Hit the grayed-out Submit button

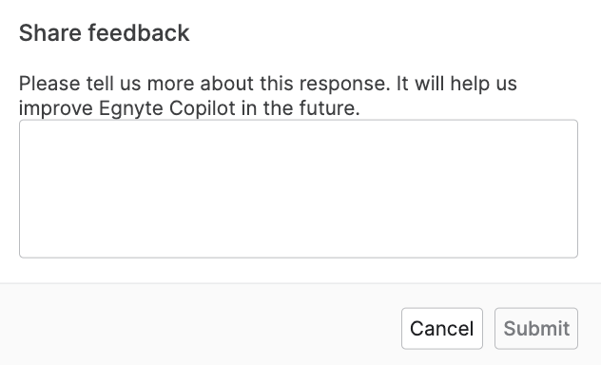coord(536,329)
